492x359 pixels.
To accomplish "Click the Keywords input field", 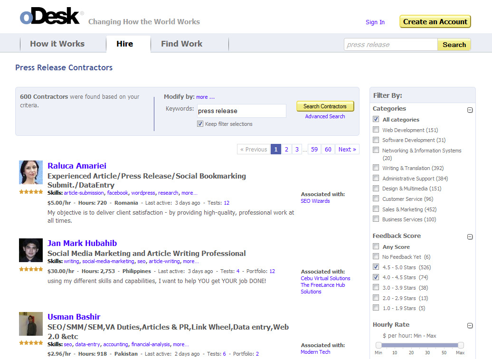I will coord(241,111).
